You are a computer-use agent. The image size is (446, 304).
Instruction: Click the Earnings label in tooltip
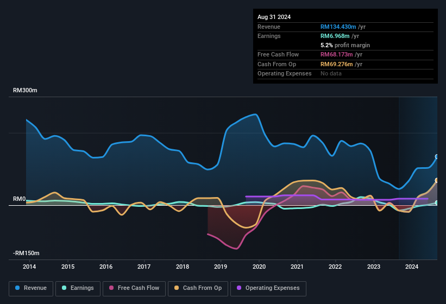click(269, 36)
